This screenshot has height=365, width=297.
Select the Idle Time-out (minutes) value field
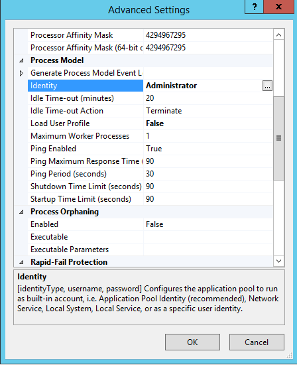(x=208, y=98)
